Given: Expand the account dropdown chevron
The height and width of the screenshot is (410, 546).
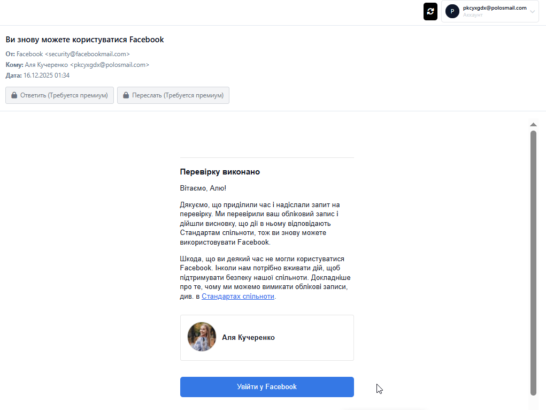Looking at the screenshot, I should 532,12.
